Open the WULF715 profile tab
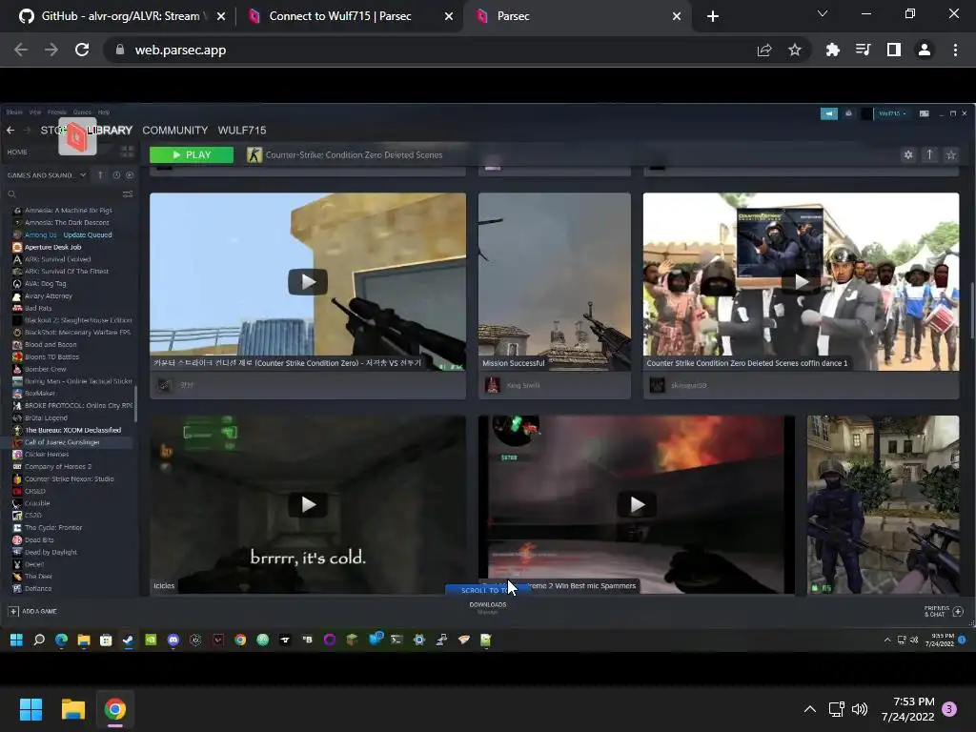The height and width of the screenshot is (732, 976). (242, 130)
